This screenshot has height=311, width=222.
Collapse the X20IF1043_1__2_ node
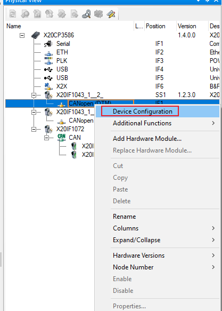coord(34,95)
